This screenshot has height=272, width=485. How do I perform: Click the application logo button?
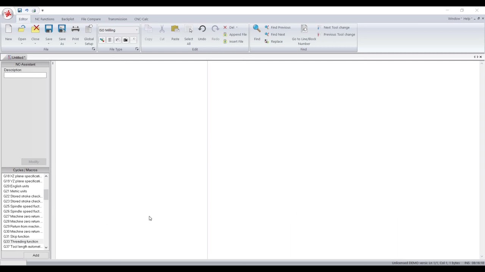[x=8, y=14]
